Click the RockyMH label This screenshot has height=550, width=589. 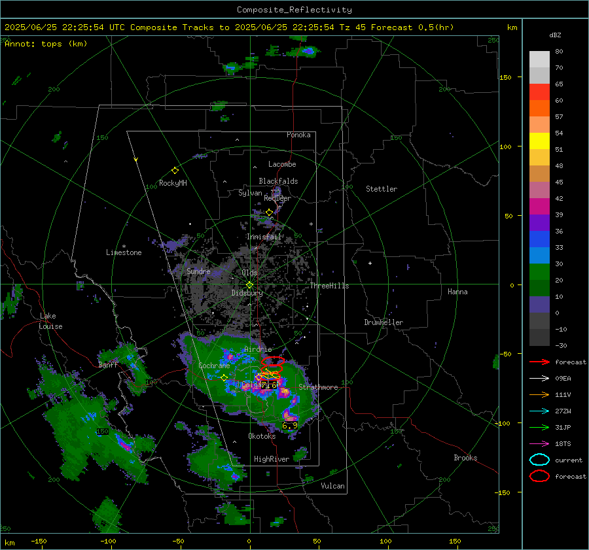173,183
